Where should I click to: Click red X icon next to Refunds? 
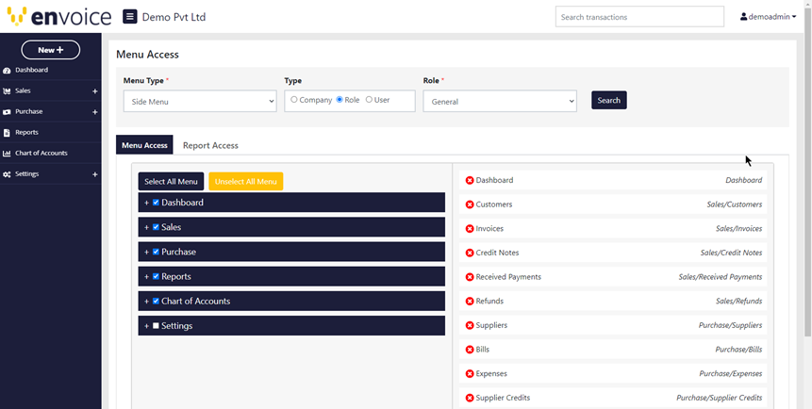click(x=470, y=302)
